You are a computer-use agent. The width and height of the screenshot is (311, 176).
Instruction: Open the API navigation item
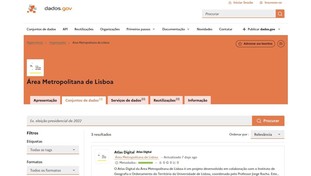coord(65,29)
